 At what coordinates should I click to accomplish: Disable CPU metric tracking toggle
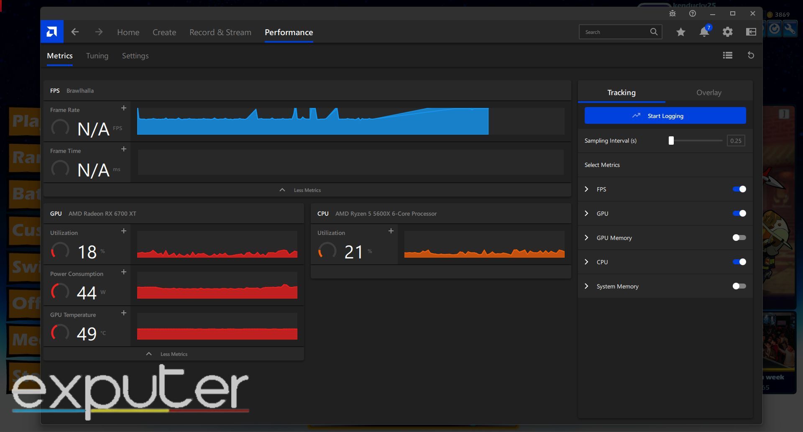pyautogui.click(x=739, y=262)
